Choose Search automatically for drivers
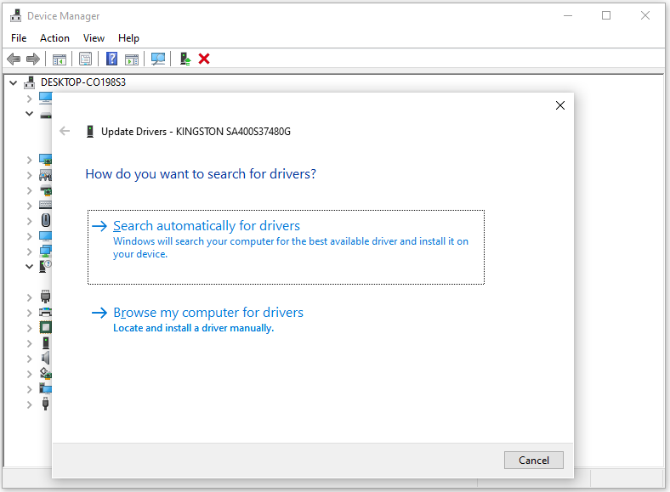Image resolution: width=670 pixels, height=492 pixels. tap(286, 247)
